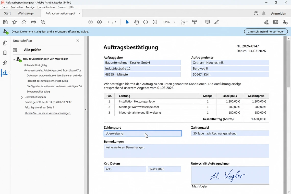Click the date field 14.03.2026 beside Köln
291x194 pixels.
click(164, 169)
